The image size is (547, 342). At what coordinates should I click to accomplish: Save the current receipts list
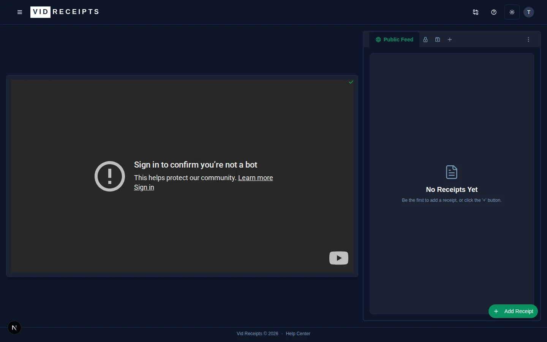438,40
